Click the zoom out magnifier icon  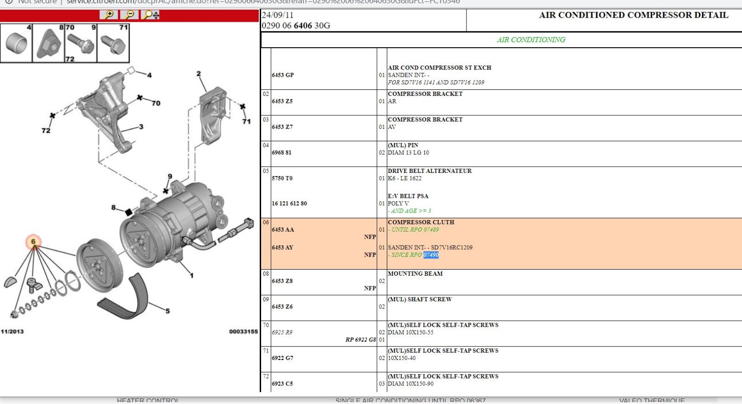(x=129, y=15)
